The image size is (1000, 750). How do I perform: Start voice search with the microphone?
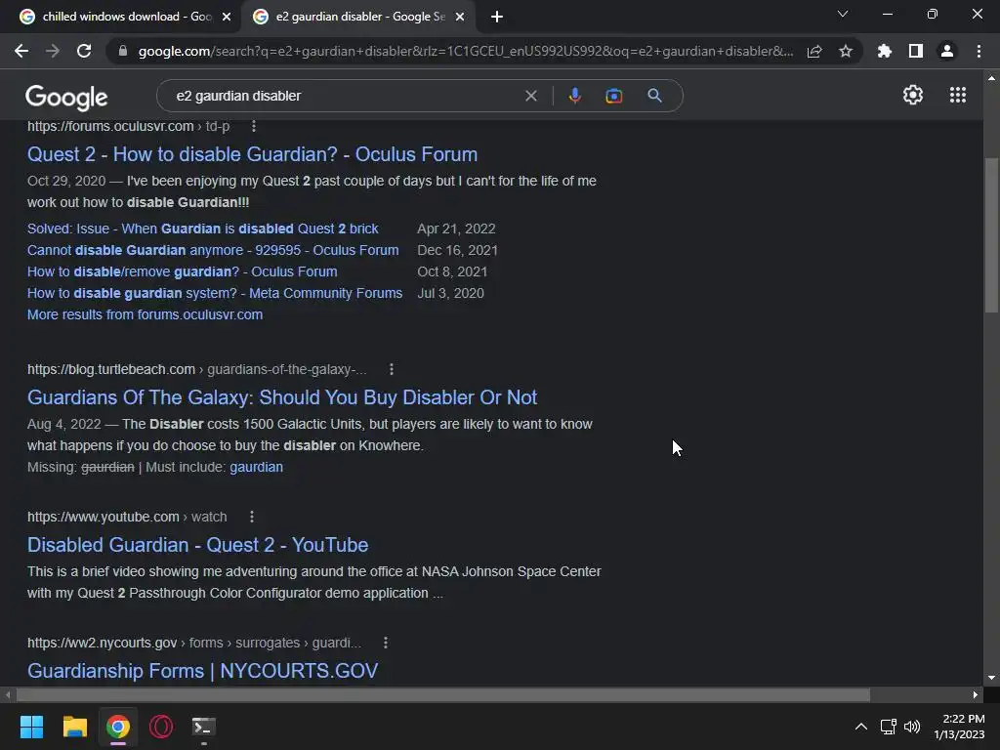pos(574,96)
